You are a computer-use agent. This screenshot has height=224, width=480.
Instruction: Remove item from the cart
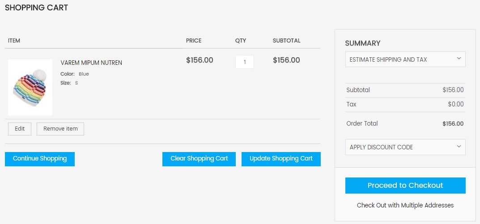click(x=60, y=129)
